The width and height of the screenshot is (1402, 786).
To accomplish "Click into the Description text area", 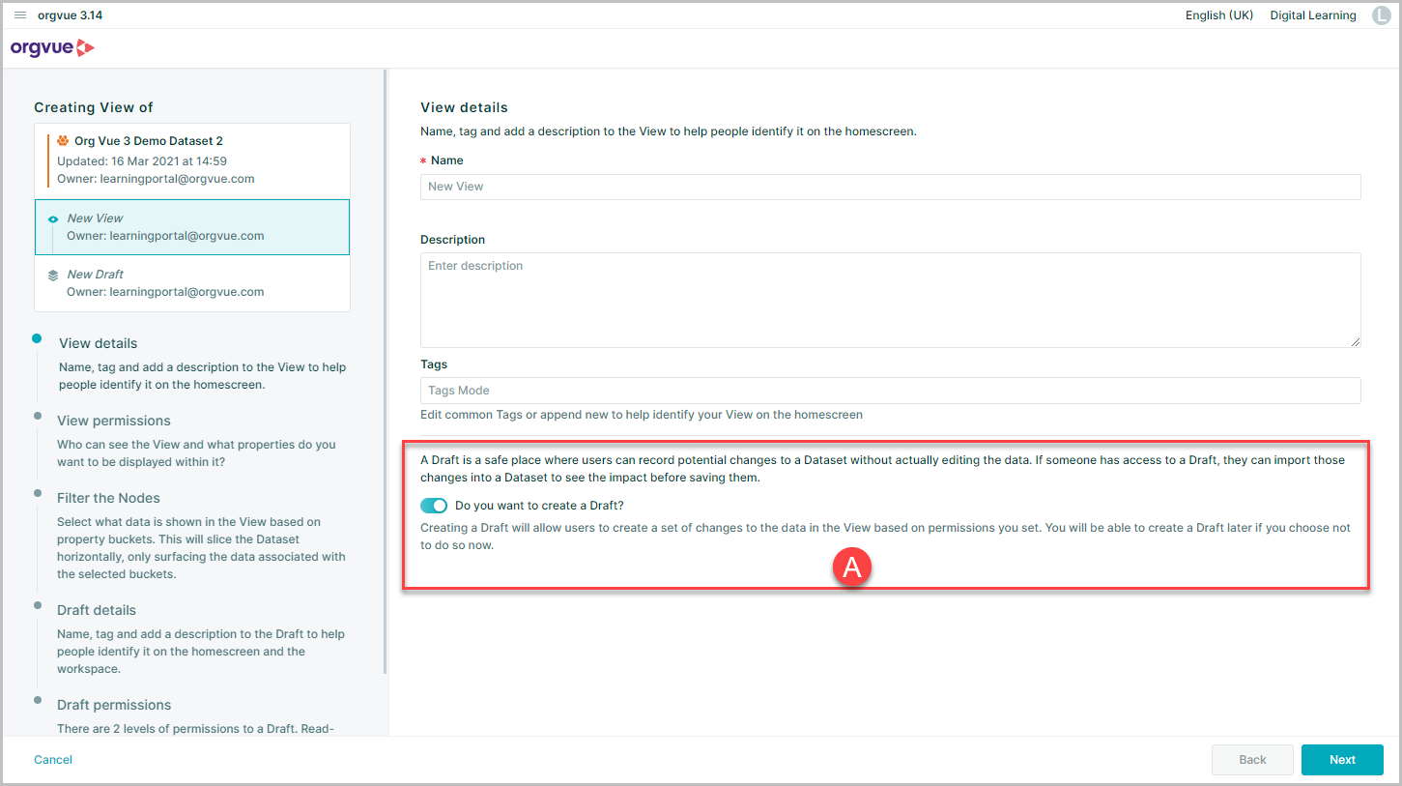I will click(x=890, y=300).
